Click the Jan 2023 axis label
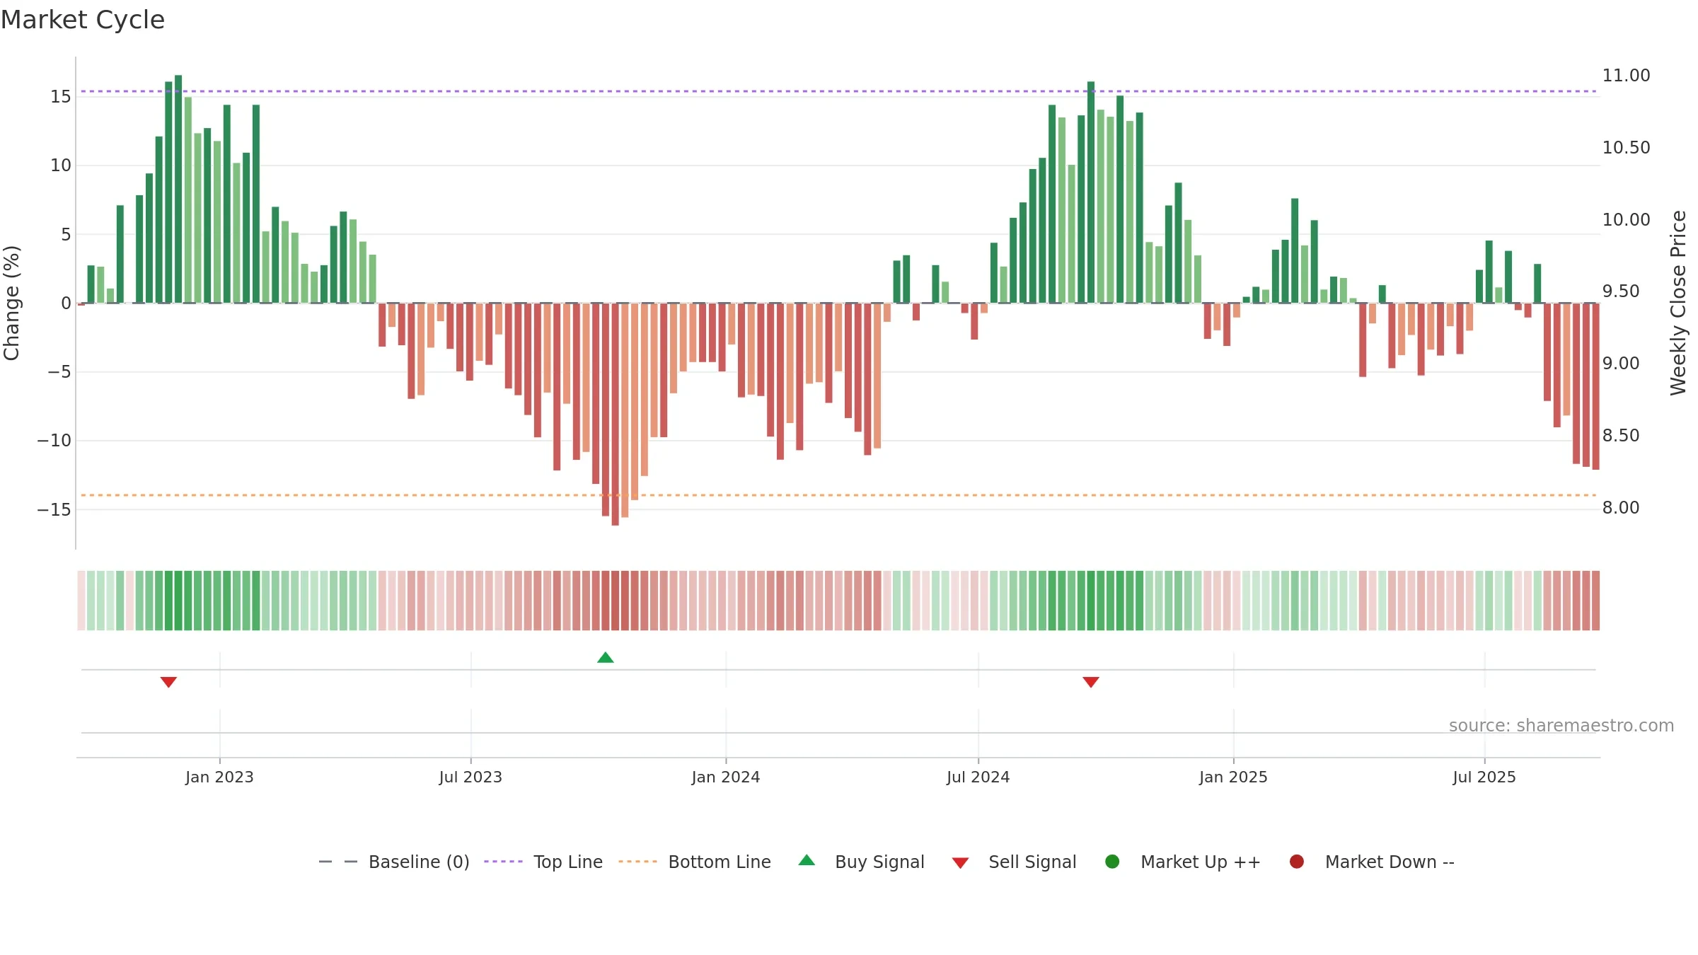The image size is (1698, 955). tap(219, 777)
